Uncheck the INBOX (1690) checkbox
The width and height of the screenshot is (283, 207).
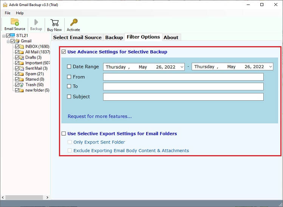(17, 47)
